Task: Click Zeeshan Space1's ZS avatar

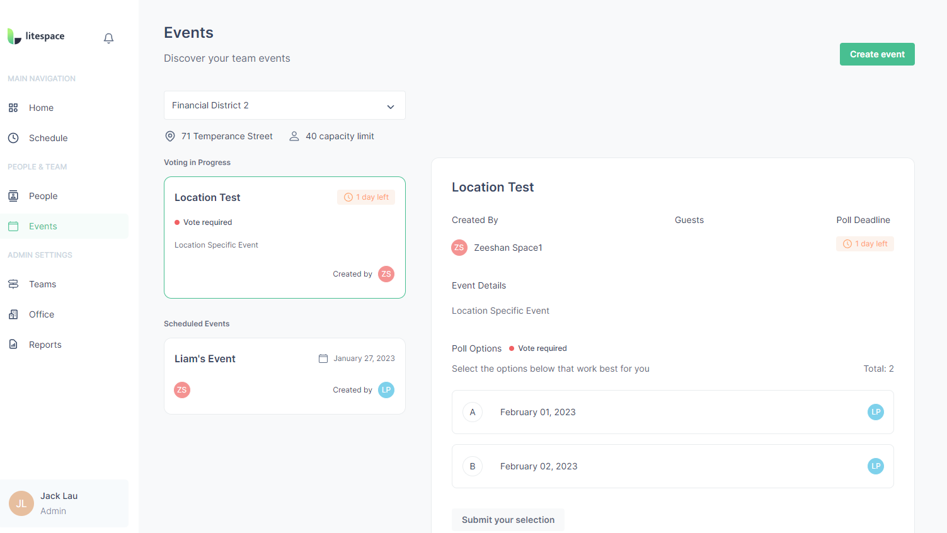Action: (459, 247)
